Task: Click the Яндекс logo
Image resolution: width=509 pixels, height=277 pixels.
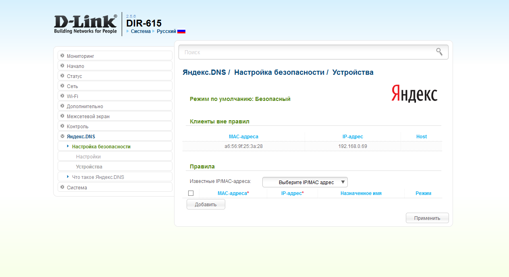Action: pos(414,93)
